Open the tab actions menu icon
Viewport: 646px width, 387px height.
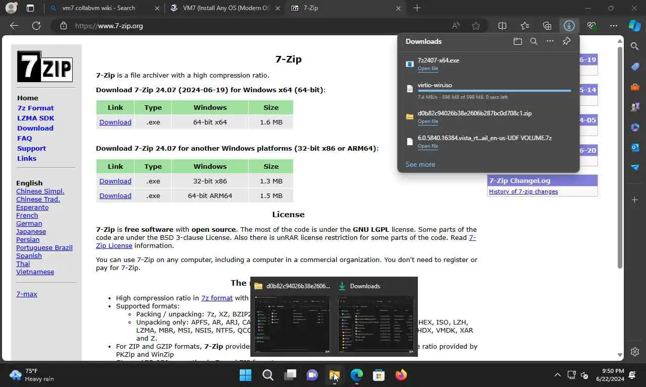[x=30, y=8]
